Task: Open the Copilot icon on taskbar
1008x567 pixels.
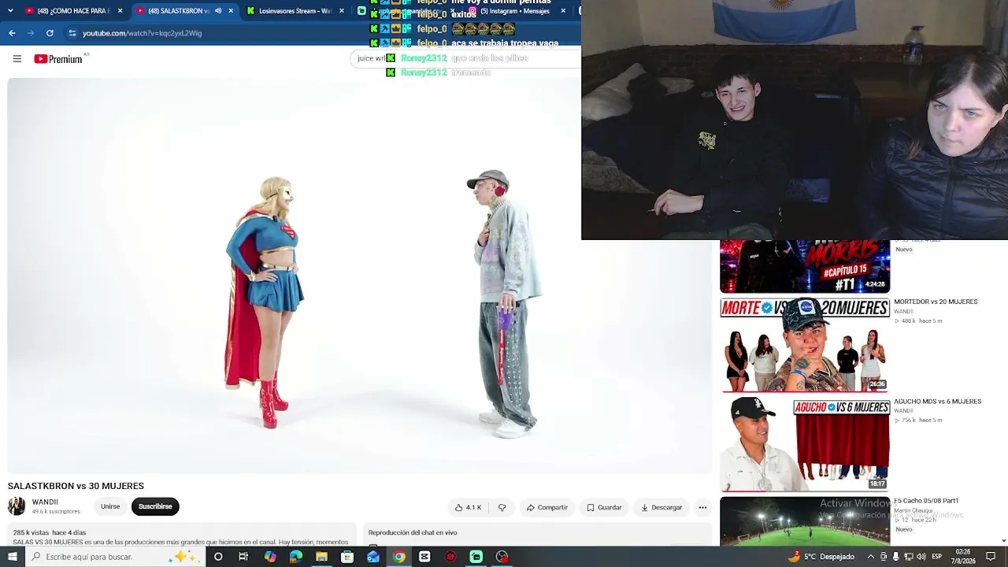Action: point(270,557)
